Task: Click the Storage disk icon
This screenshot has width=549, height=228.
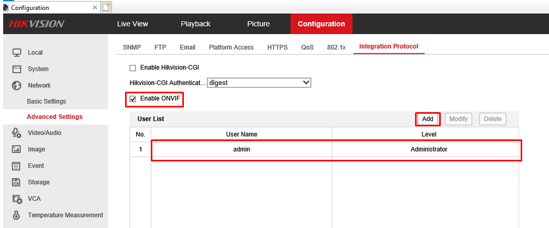Action: 17,182
